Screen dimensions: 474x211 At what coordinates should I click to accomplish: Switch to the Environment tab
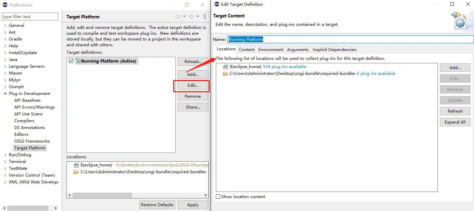pos(271,50)
